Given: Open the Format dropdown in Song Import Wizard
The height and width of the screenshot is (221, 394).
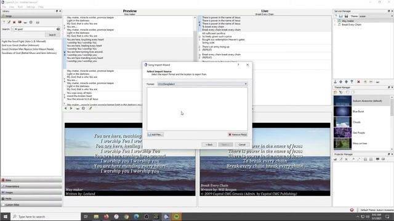Looking at the screenshot, I should pyautogui.click(x=203, y=84).
